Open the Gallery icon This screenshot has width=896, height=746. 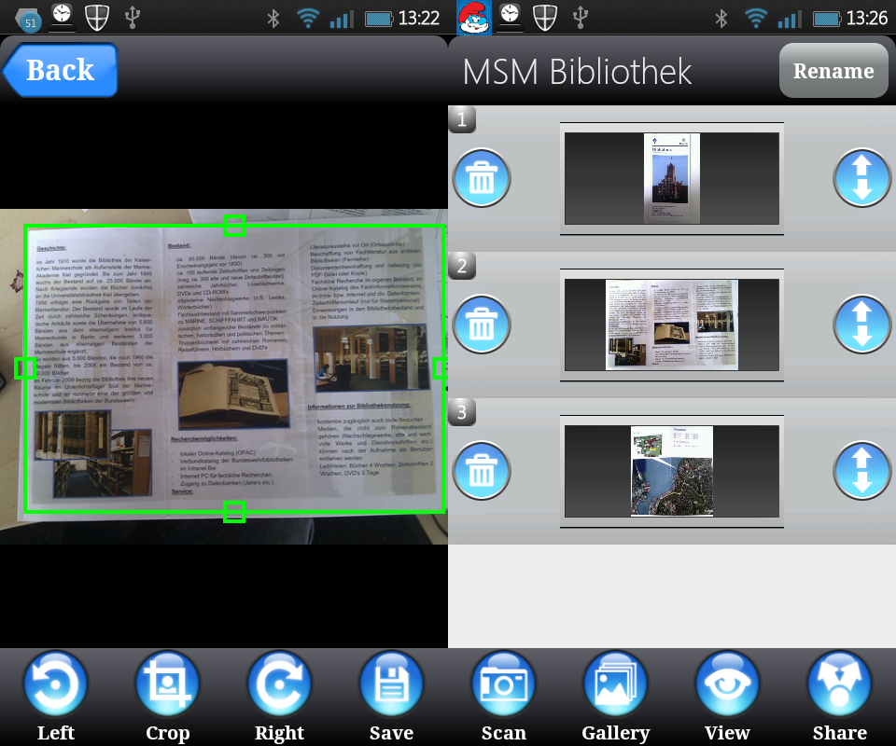click(616, 684)
